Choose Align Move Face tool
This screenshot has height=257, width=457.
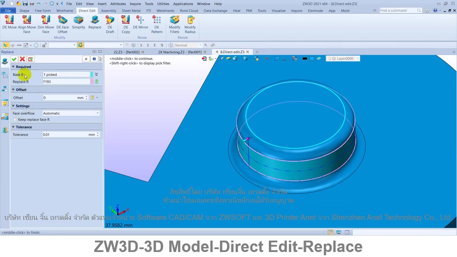(x=27, y=25)
